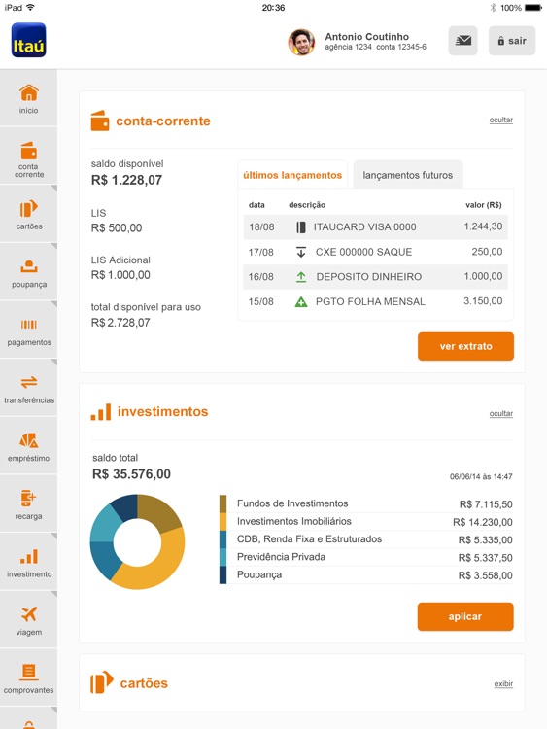Click the Investimentos Imobiliários color swatch

222,521
